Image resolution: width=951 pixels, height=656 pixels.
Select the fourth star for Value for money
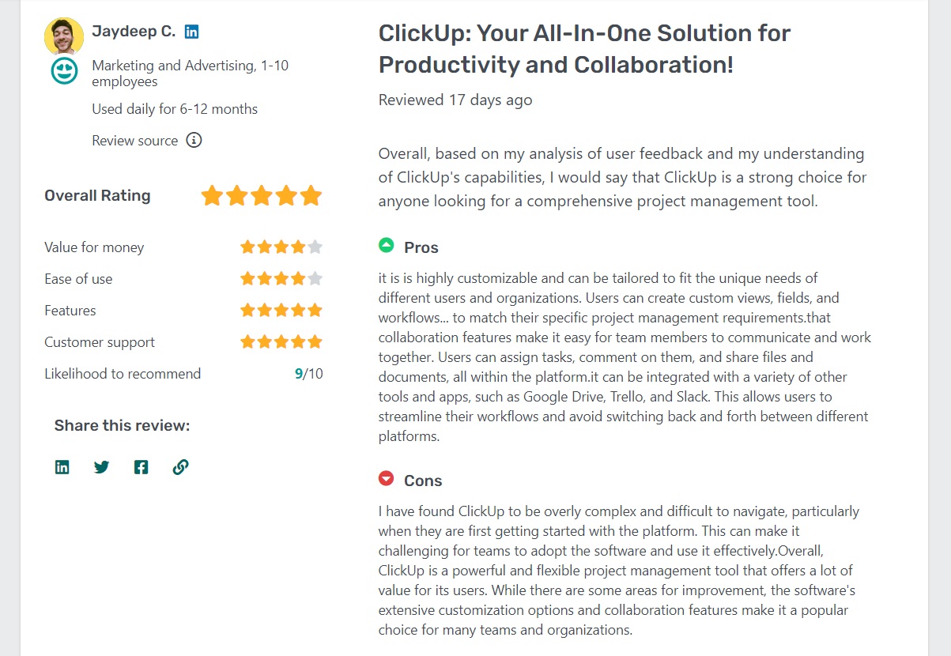coord(296,247)
